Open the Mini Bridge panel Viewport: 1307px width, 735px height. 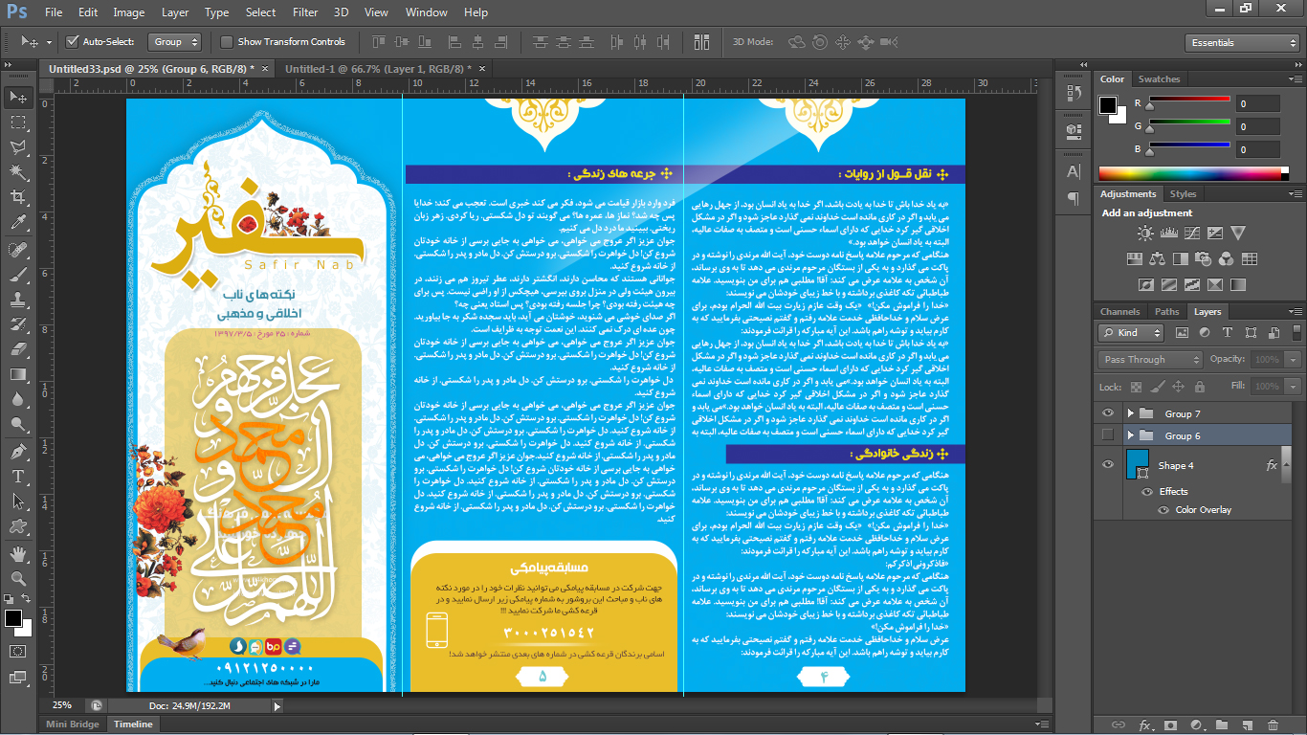pos(73,724)
